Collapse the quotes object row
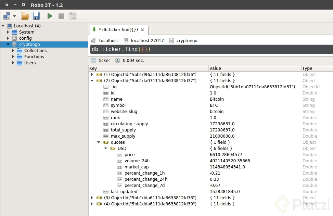The width and height of the screenshot is (333, 216). pos(99,142)
